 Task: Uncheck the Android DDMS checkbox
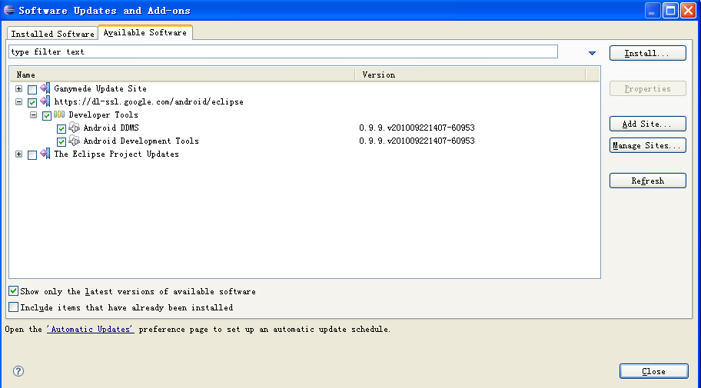(61, 129)
